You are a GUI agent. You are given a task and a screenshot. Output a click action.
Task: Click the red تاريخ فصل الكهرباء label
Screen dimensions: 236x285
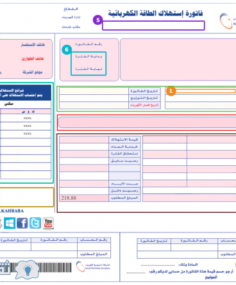pos(144,105)
